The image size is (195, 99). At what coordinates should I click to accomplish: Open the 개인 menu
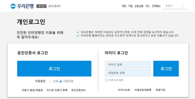click(124, 6)
